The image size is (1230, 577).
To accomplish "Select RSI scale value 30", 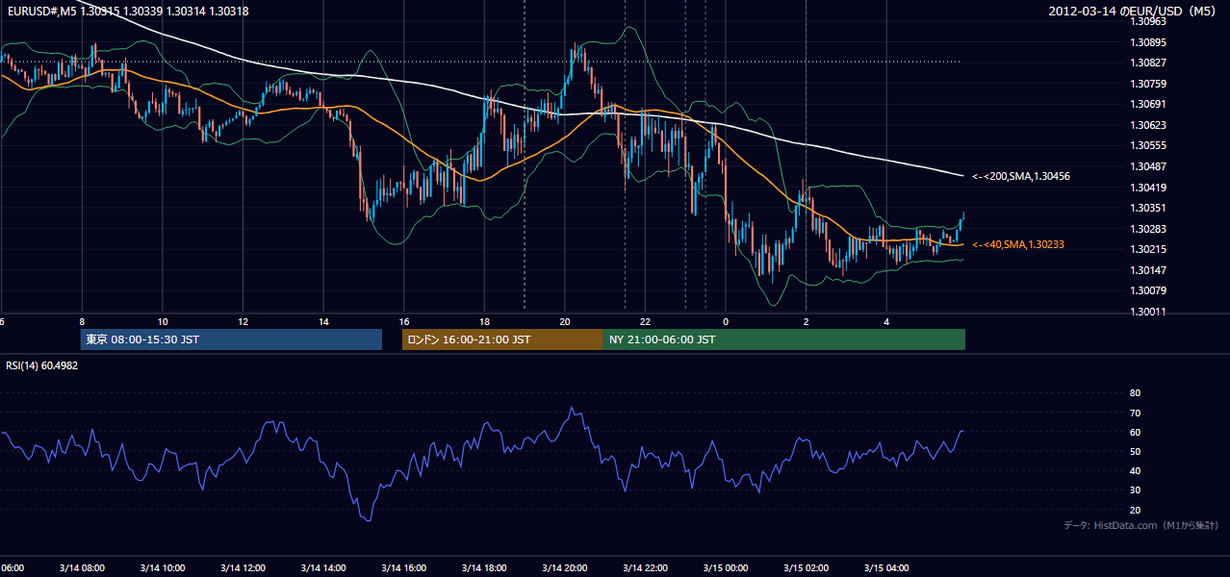I will pos(1135,489).
